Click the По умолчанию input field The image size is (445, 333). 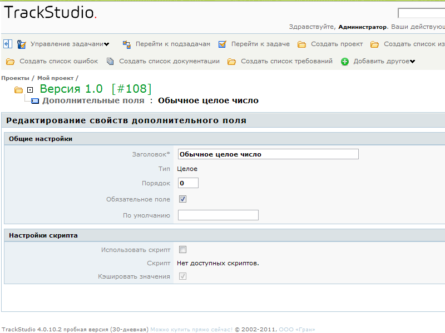click(x=218, y=215)
